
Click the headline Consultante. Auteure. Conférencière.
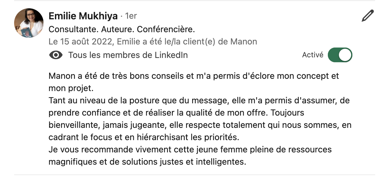click(122, 29)
